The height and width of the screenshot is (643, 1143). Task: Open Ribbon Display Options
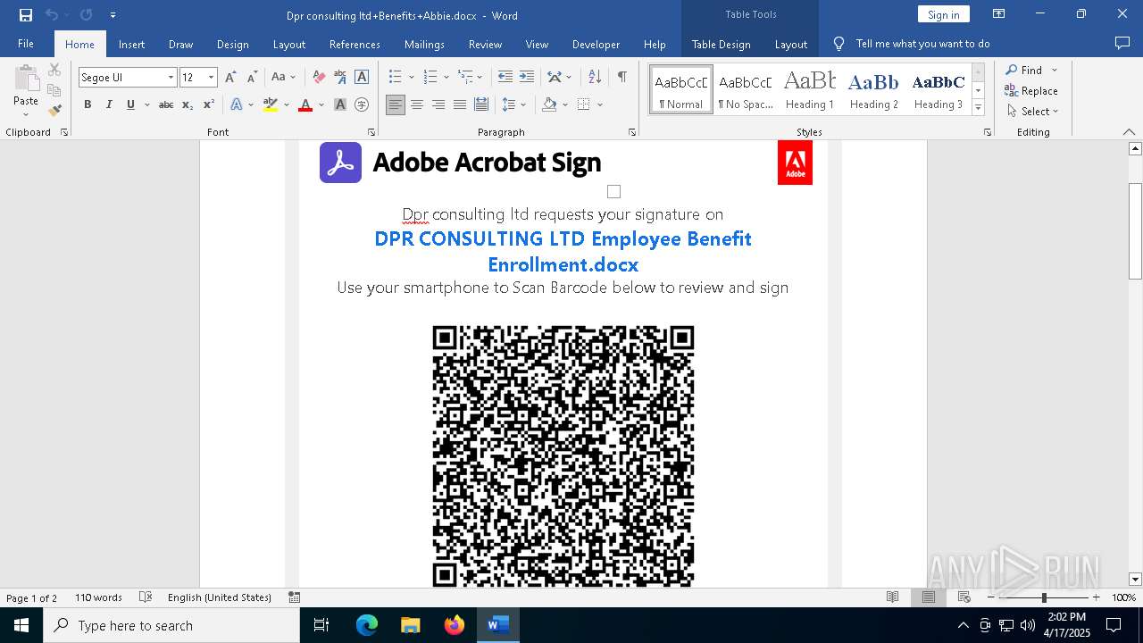point(999,14)
